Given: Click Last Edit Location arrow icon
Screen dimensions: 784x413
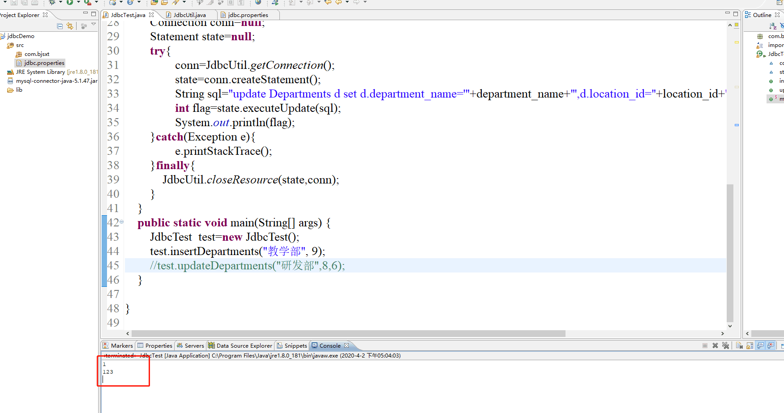Looking at the screenshot, I should click(x=328, y=2).
